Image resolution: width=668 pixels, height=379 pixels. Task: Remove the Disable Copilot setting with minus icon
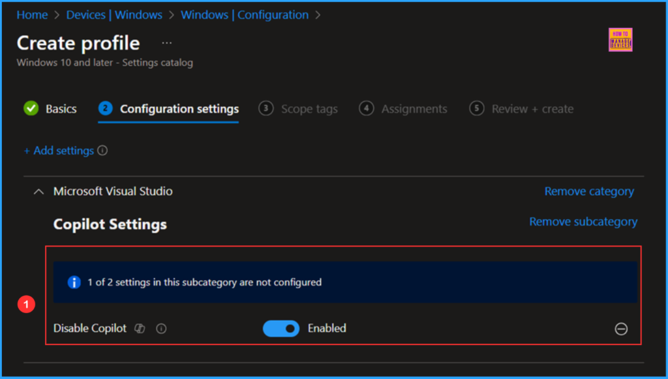click(621, 328)
